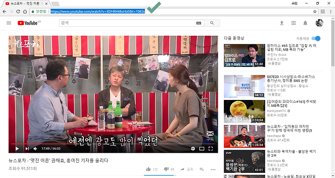335x178 pixels.
Task: Open the 42:01 백기완 2부 thumbnail
Action: (244, 161)
